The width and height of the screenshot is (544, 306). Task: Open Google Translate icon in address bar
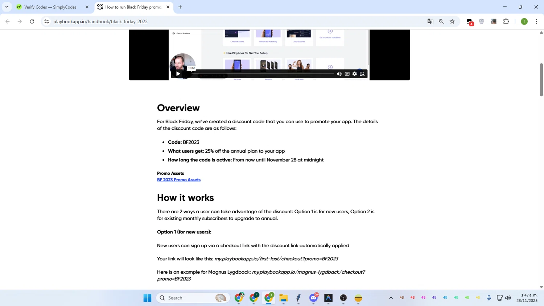point(430,21)
